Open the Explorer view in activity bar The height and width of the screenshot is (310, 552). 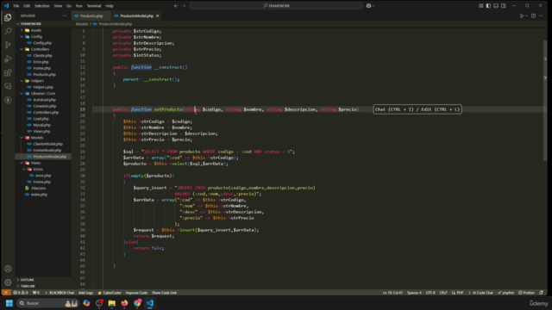8,17
